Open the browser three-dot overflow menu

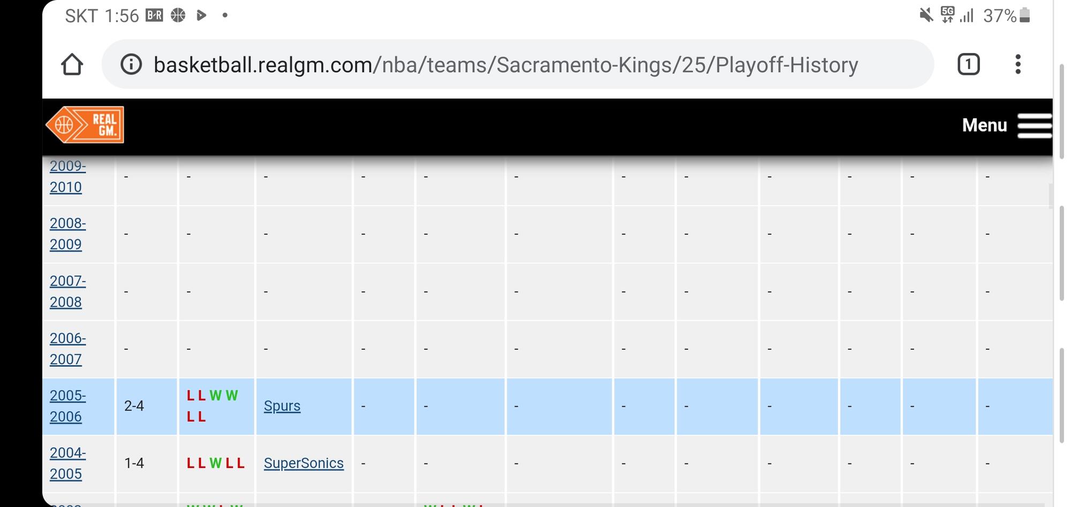[x=1018, y=65]
